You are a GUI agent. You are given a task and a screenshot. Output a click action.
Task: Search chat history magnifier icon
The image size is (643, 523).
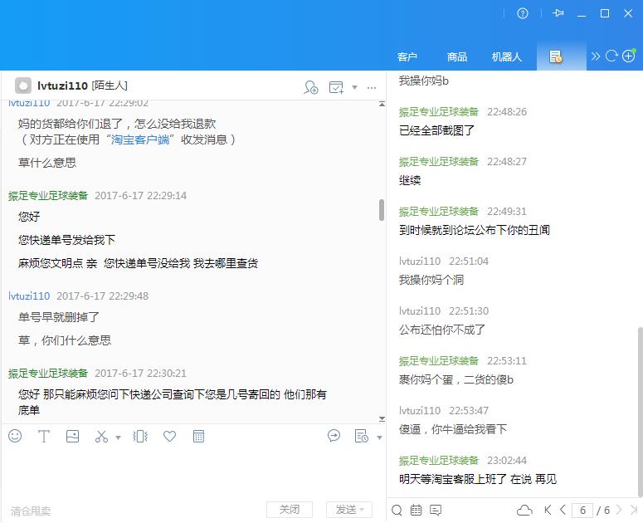click(x=397, y=510)
